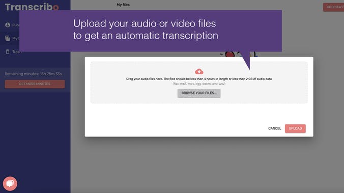Click the My files document icon
Screen dimensions: 344x193
(8, 38)
